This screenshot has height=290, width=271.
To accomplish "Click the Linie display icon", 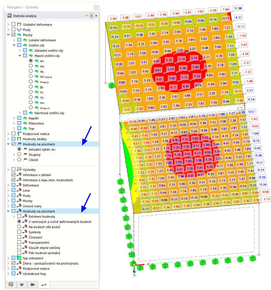I will coord(19,190).
